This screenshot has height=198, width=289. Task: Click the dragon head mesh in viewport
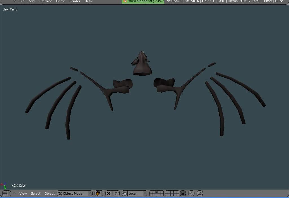(x=142, y=67)
